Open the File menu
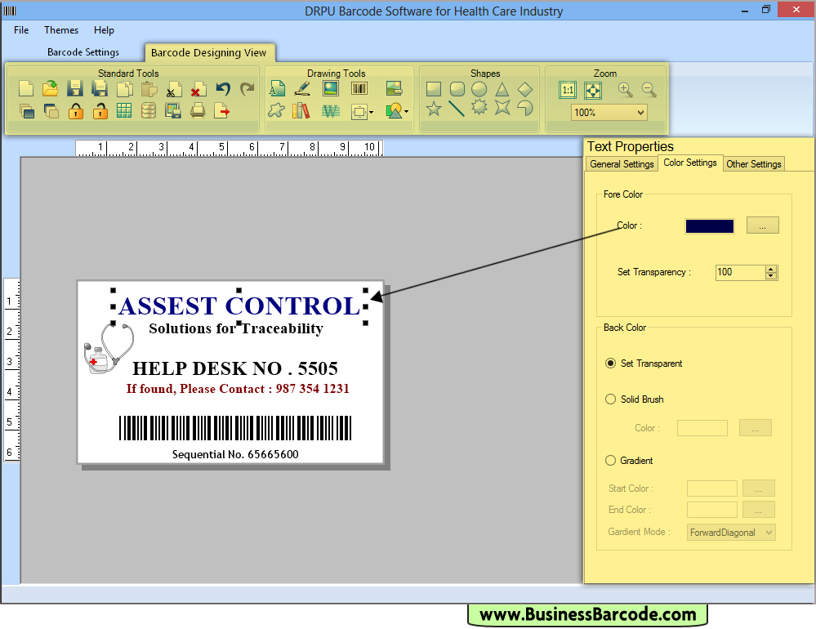The width and height of the screenshot is (816, 629). pos(21,30)
